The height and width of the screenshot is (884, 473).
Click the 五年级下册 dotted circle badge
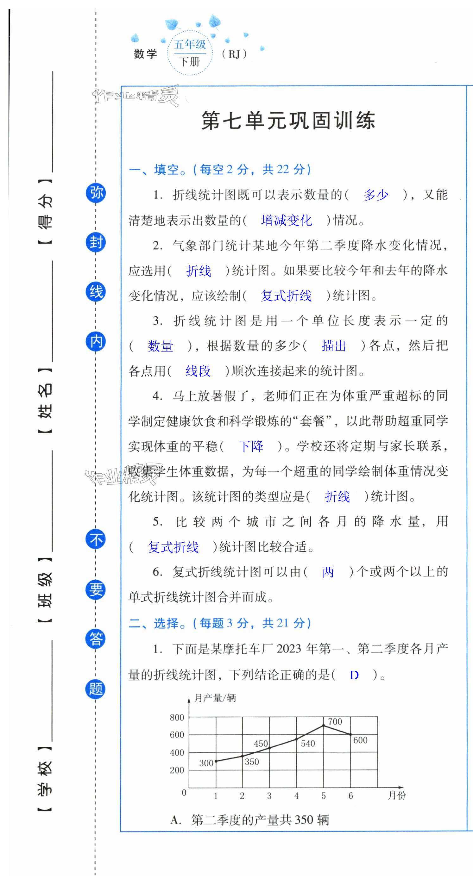[x=190, y=53]
